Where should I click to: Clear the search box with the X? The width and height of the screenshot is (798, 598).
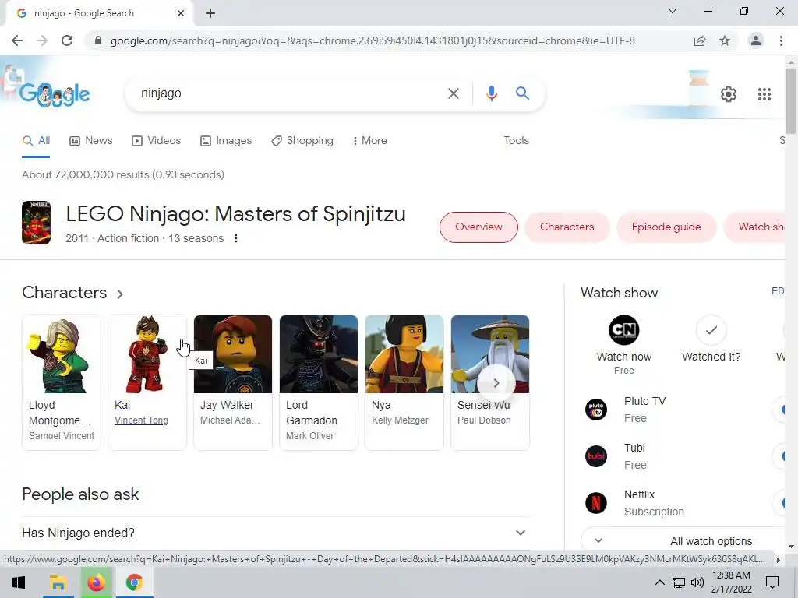click(453, 93)
